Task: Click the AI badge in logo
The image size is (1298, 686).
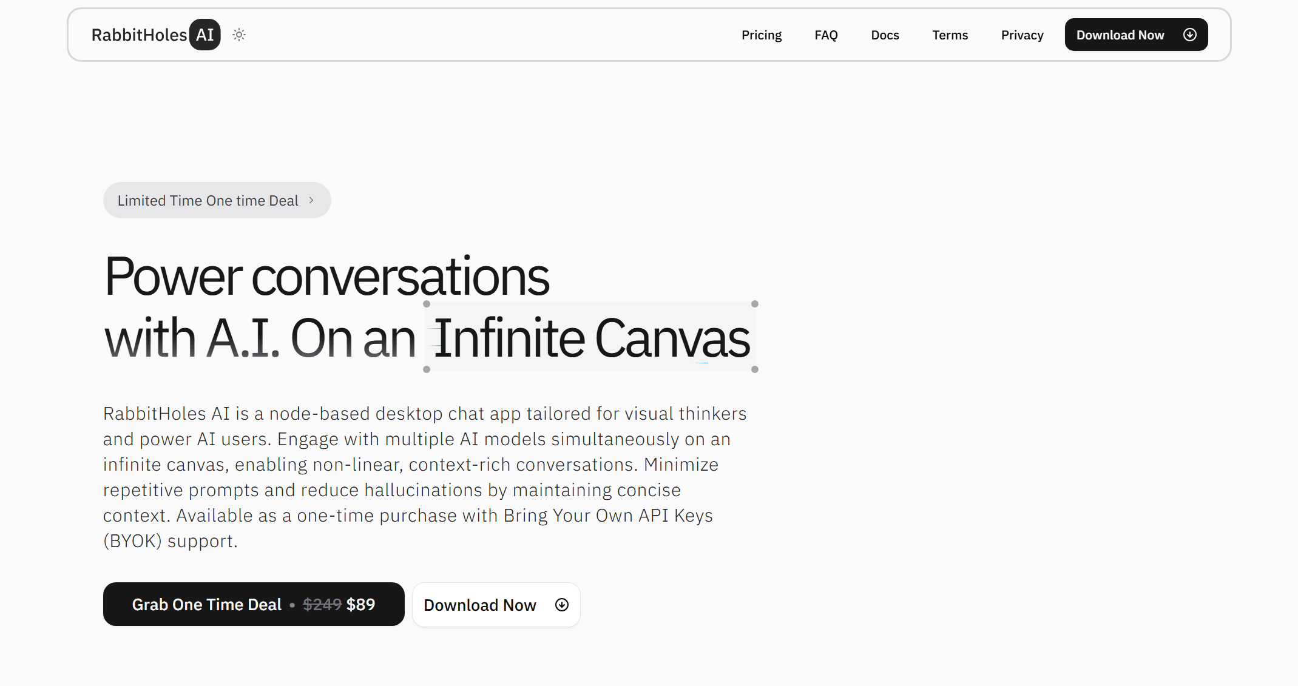Action: coord(205,35)
